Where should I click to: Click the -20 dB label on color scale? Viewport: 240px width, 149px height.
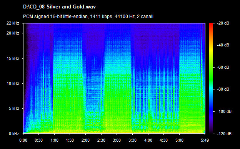[223, 23]
